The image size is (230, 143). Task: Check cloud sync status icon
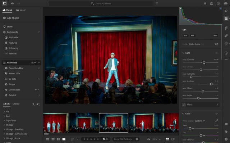click(x=225, y=3)
